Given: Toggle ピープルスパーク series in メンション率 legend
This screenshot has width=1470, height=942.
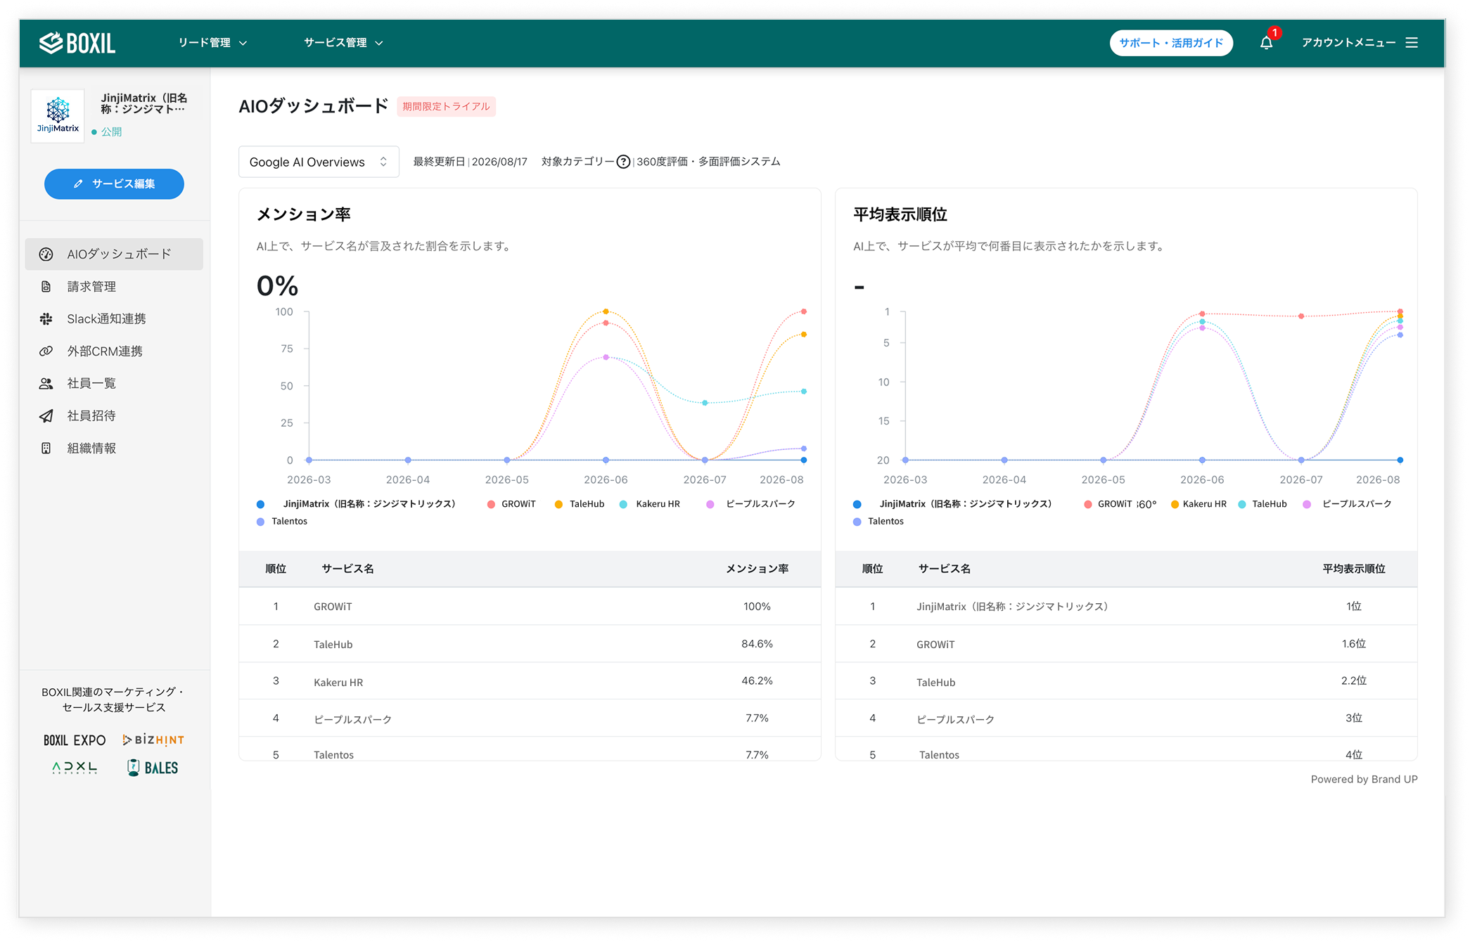Looking at the screenshot, I should tap(751, 504).
